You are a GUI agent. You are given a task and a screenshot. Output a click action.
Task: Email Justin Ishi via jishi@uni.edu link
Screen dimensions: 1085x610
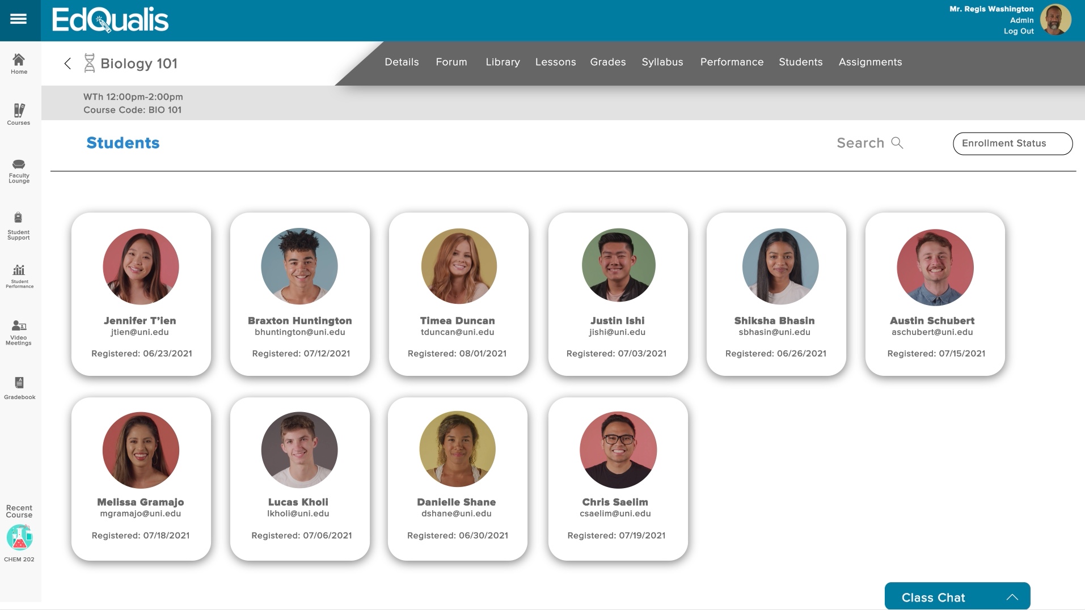[x=617, y=332]
